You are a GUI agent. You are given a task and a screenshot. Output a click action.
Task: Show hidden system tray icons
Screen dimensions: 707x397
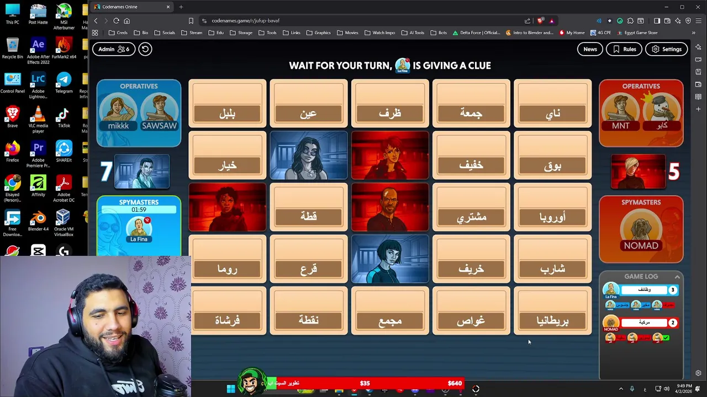tap(621, 389)
